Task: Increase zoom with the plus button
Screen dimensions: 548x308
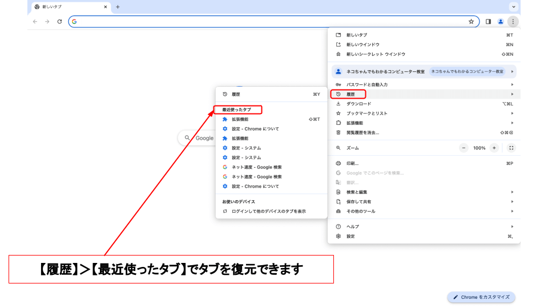Action: (x=494, y=148)
